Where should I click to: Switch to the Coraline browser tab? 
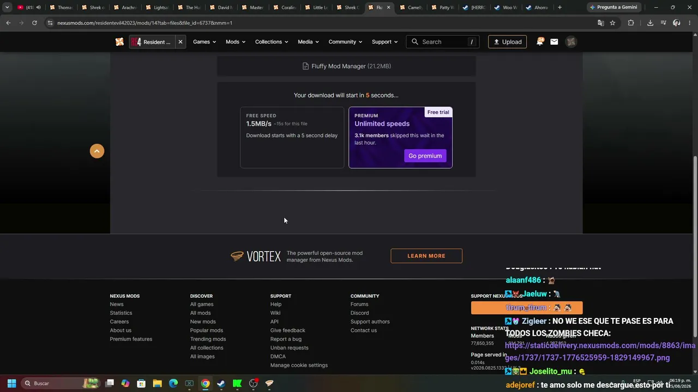click(285, 8)
